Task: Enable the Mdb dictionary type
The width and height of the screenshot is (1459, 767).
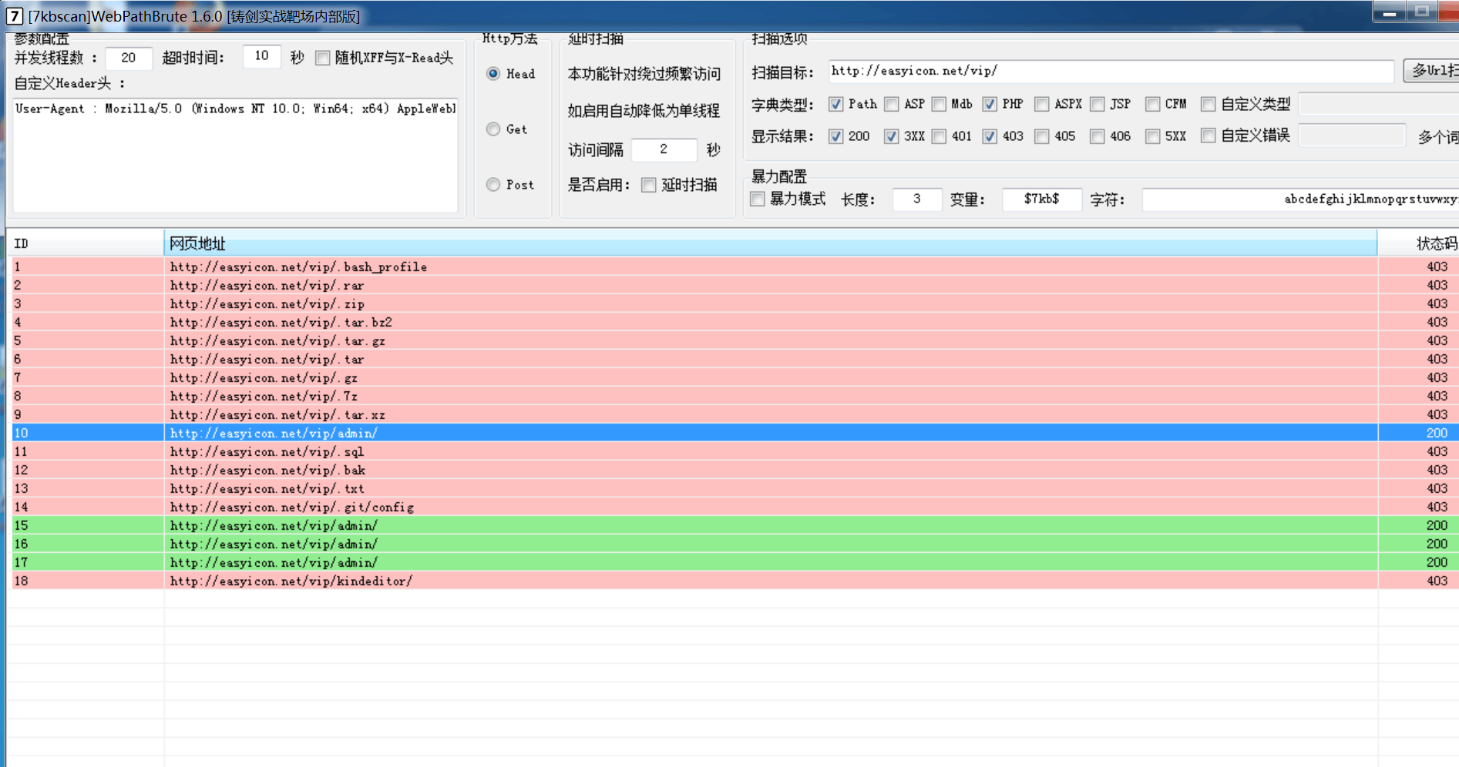Action: point(939,104)
